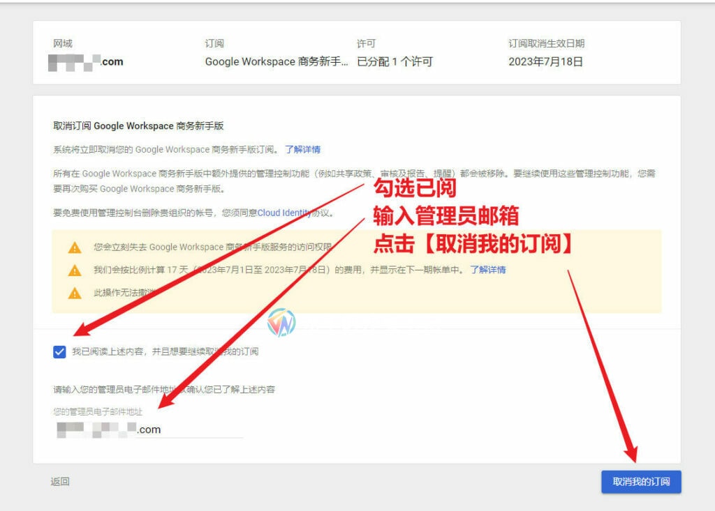Click the 已分配 1 个许可 license text
The height and width of the screenshot is (511, 715).
pos(395,62)
